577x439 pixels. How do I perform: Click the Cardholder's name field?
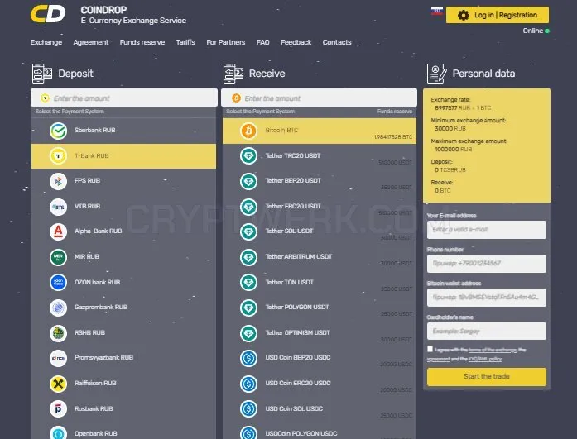[487, 332]
